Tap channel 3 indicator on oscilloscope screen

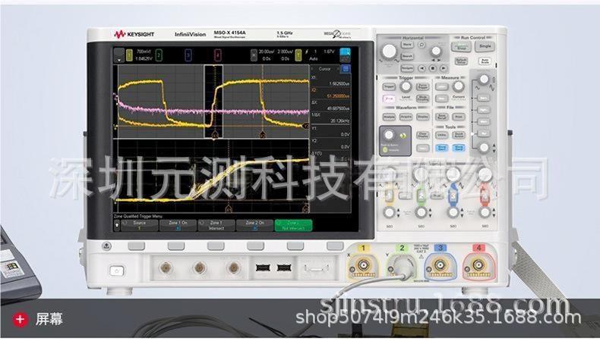point(188,55)
